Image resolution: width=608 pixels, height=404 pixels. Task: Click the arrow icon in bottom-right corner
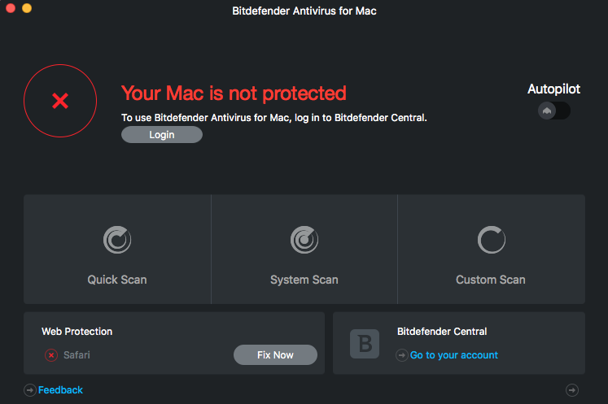[572, 390]
